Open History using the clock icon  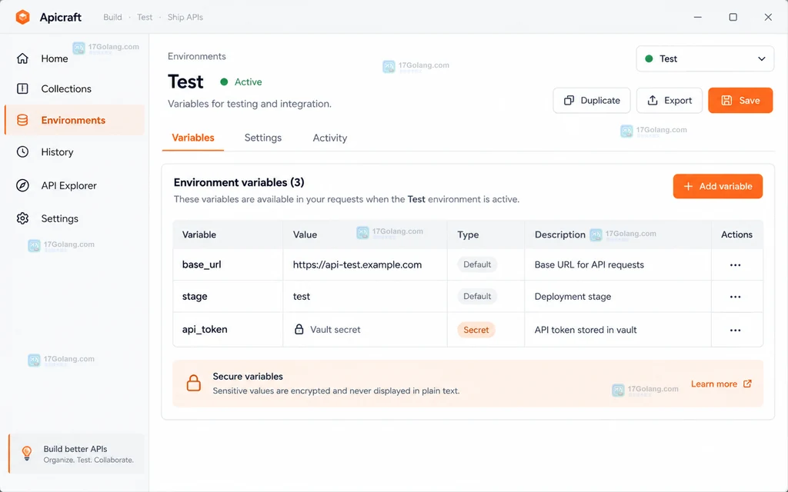pos(22,151)
